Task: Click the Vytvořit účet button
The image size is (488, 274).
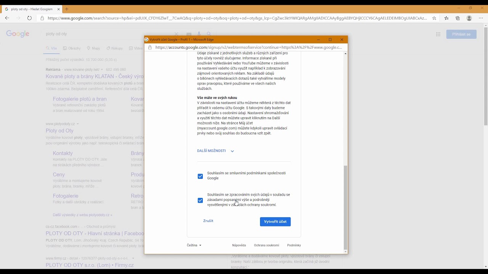Action: click(x=275, y=221)
